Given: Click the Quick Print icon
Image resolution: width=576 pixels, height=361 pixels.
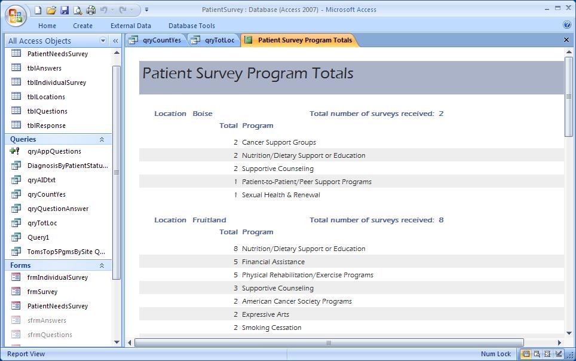Looking at the screenshot, I should point(90,10).
